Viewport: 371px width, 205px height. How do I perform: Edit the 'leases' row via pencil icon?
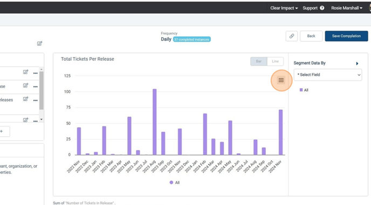pyautogui.click(x=25, y=99)
